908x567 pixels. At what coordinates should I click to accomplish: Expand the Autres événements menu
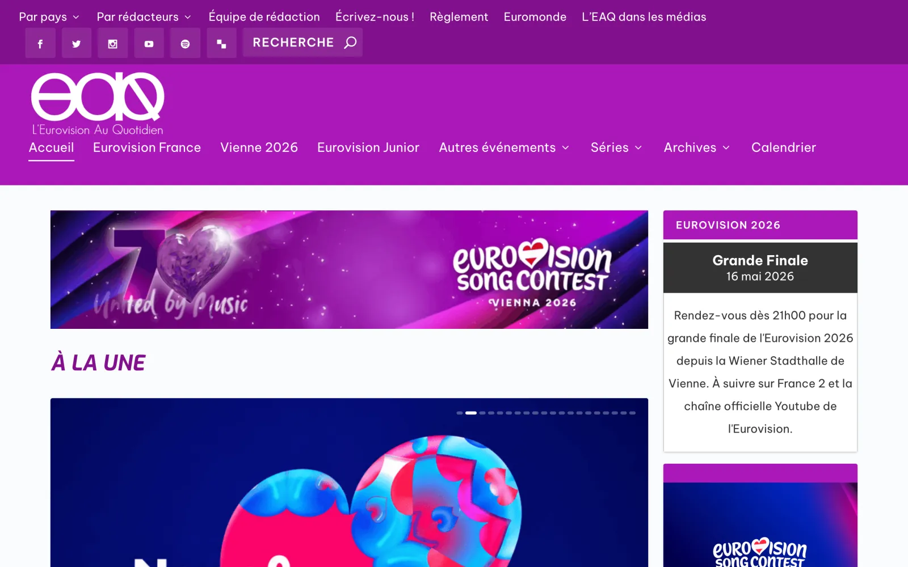[x=504, y=147]
